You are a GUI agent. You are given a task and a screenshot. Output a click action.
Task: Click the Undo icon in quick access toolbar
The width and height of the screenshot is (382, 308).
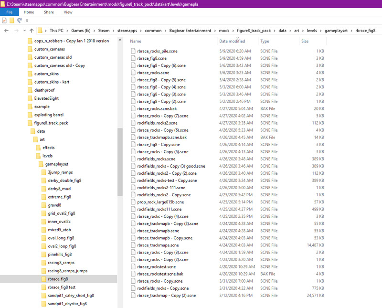click(x=20, y=21)
